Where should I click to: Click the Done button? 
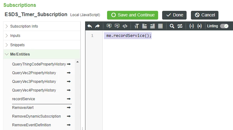click(x=174, y=15)
